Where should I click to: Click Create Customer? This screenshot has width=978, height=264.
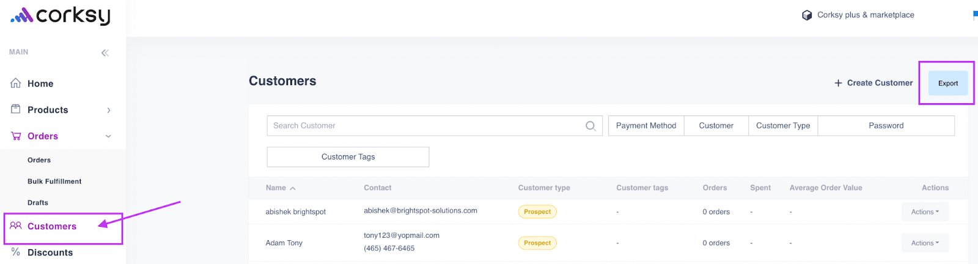point(873,83)
